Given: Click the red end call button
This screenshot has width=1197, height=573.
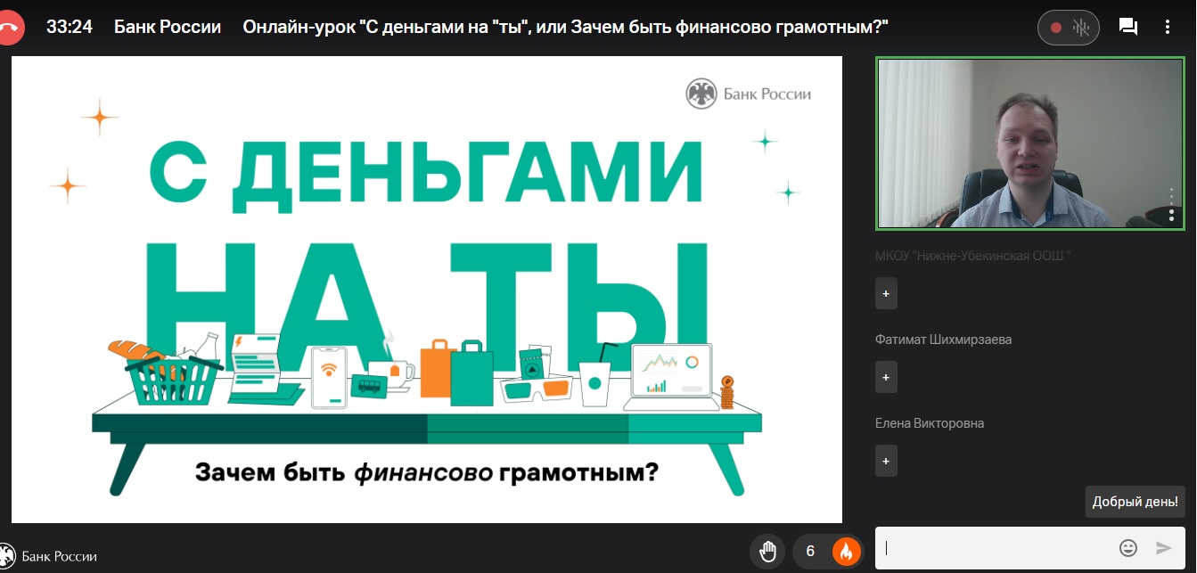Looking at the screenshot, I should [x=9, y=27].
